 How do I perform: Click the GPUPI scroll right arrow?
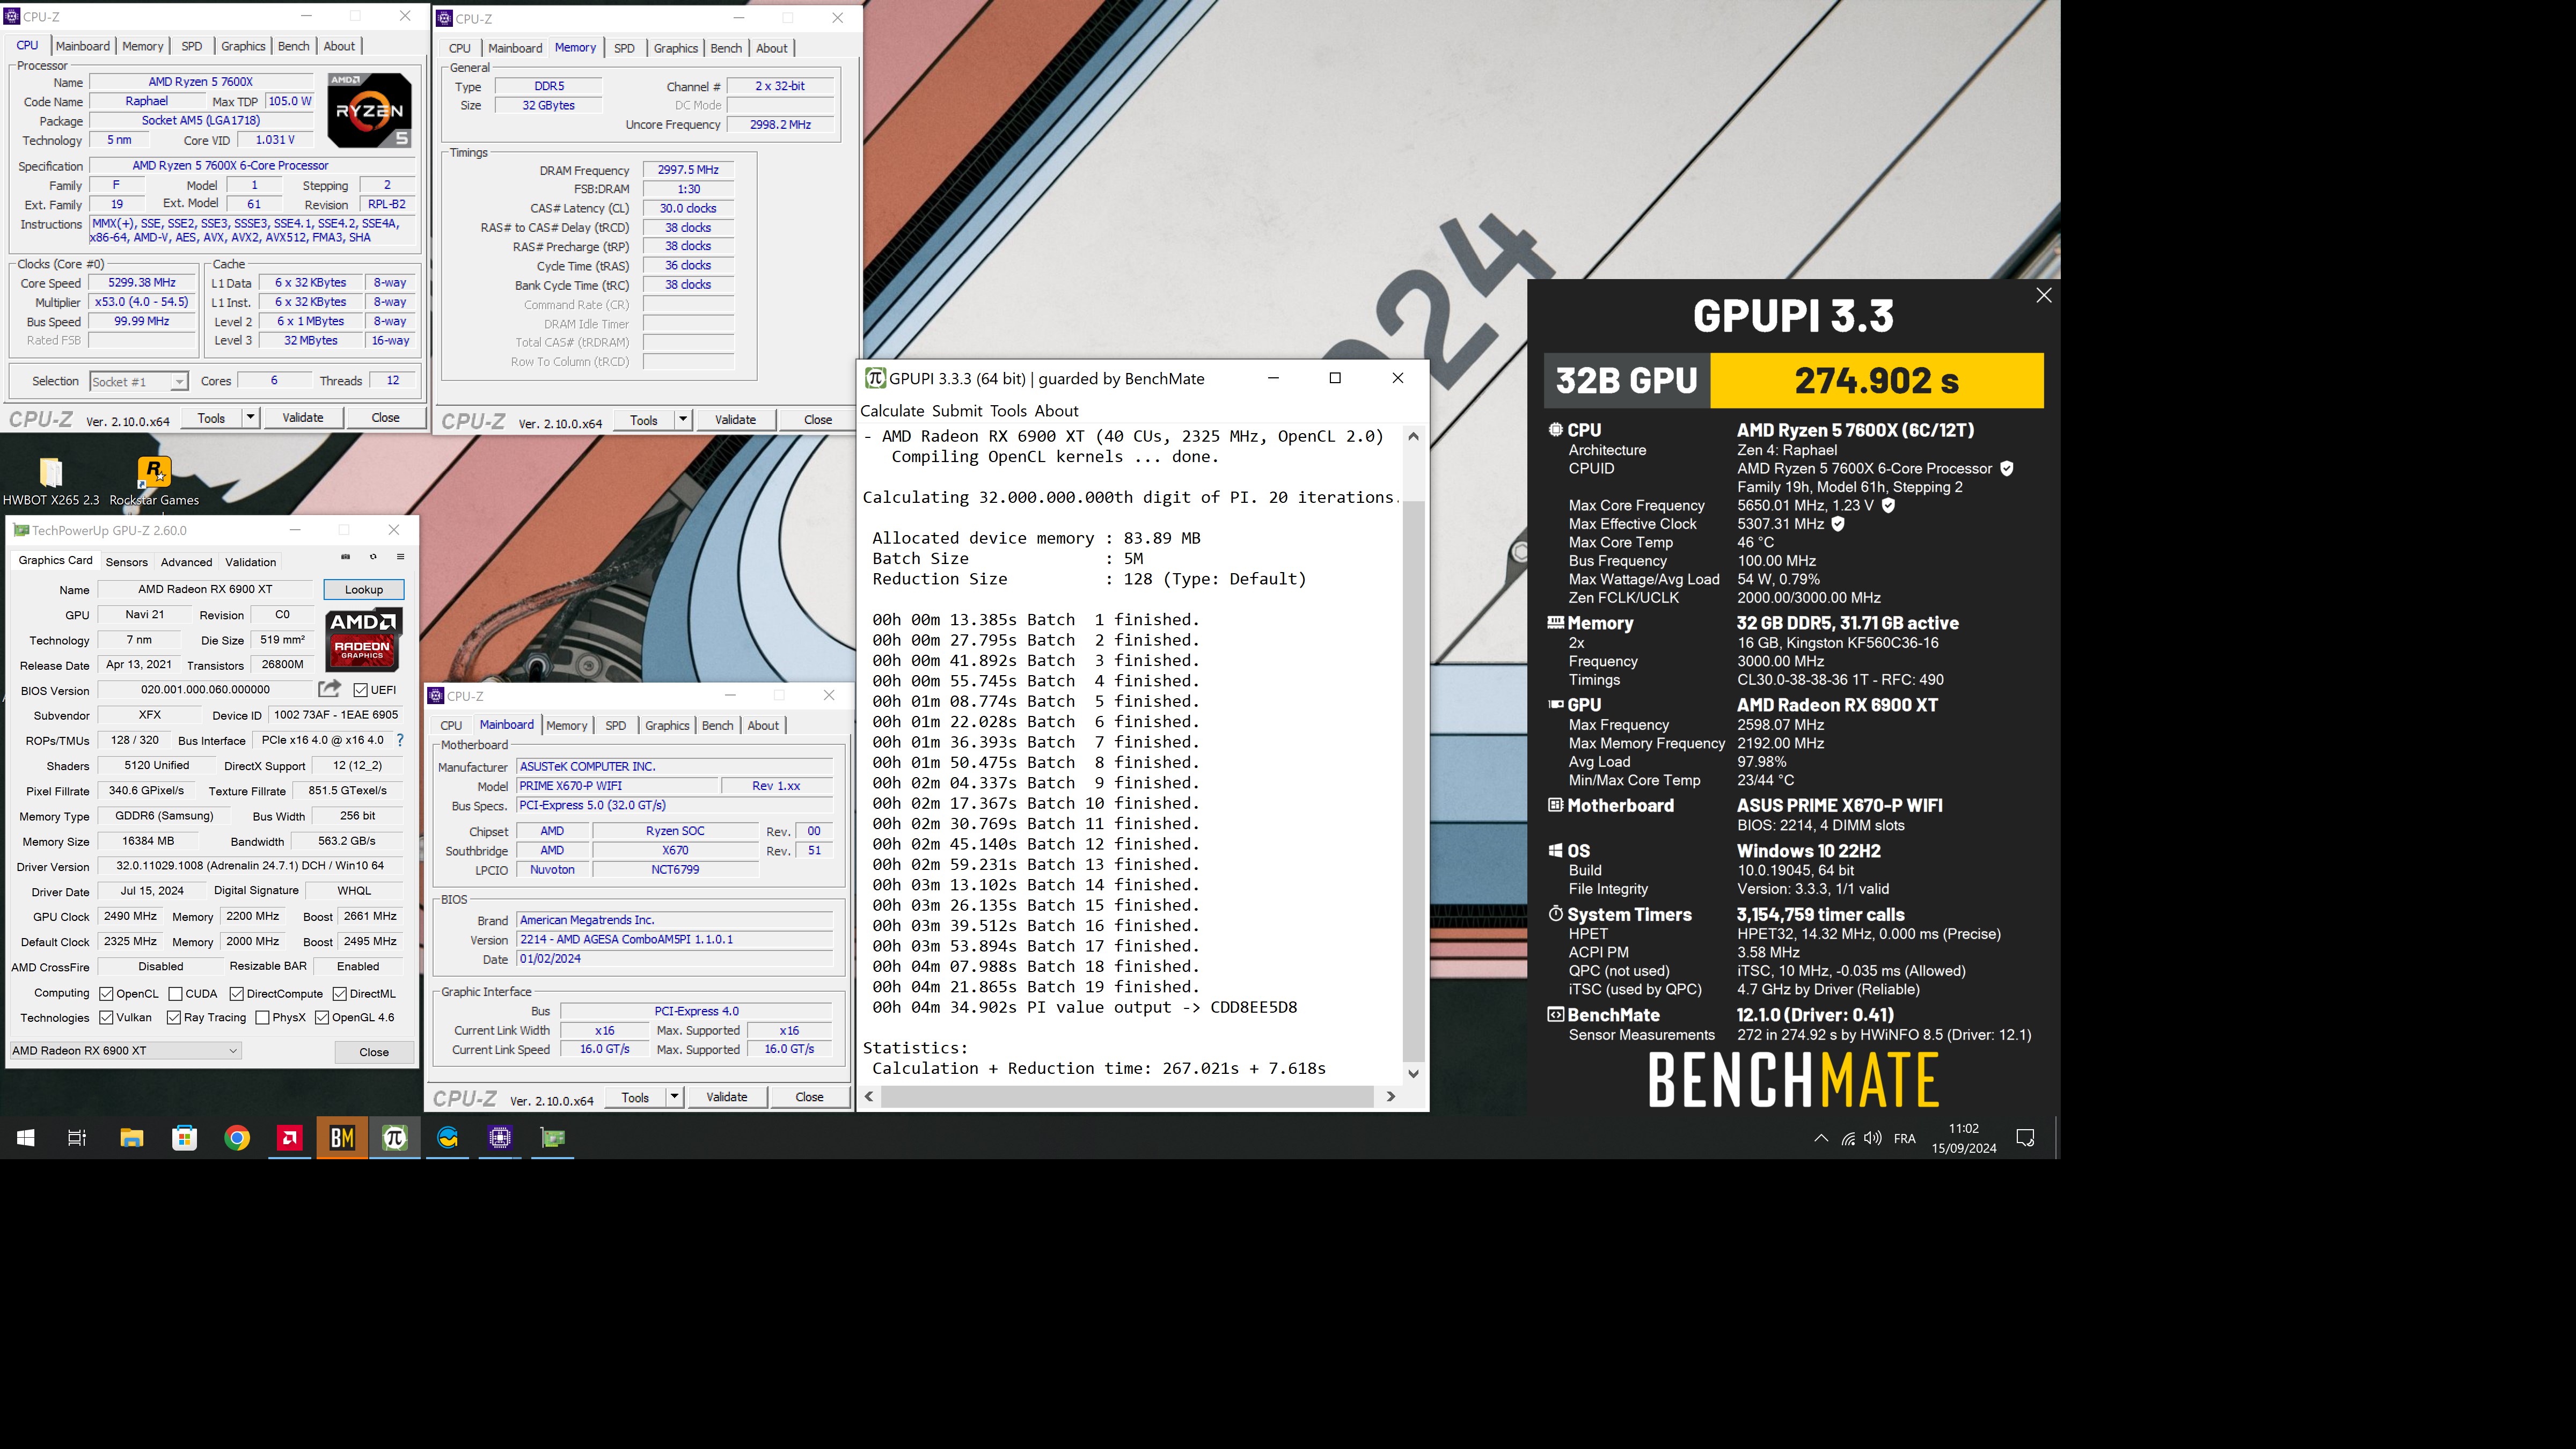point(1391,1097)
